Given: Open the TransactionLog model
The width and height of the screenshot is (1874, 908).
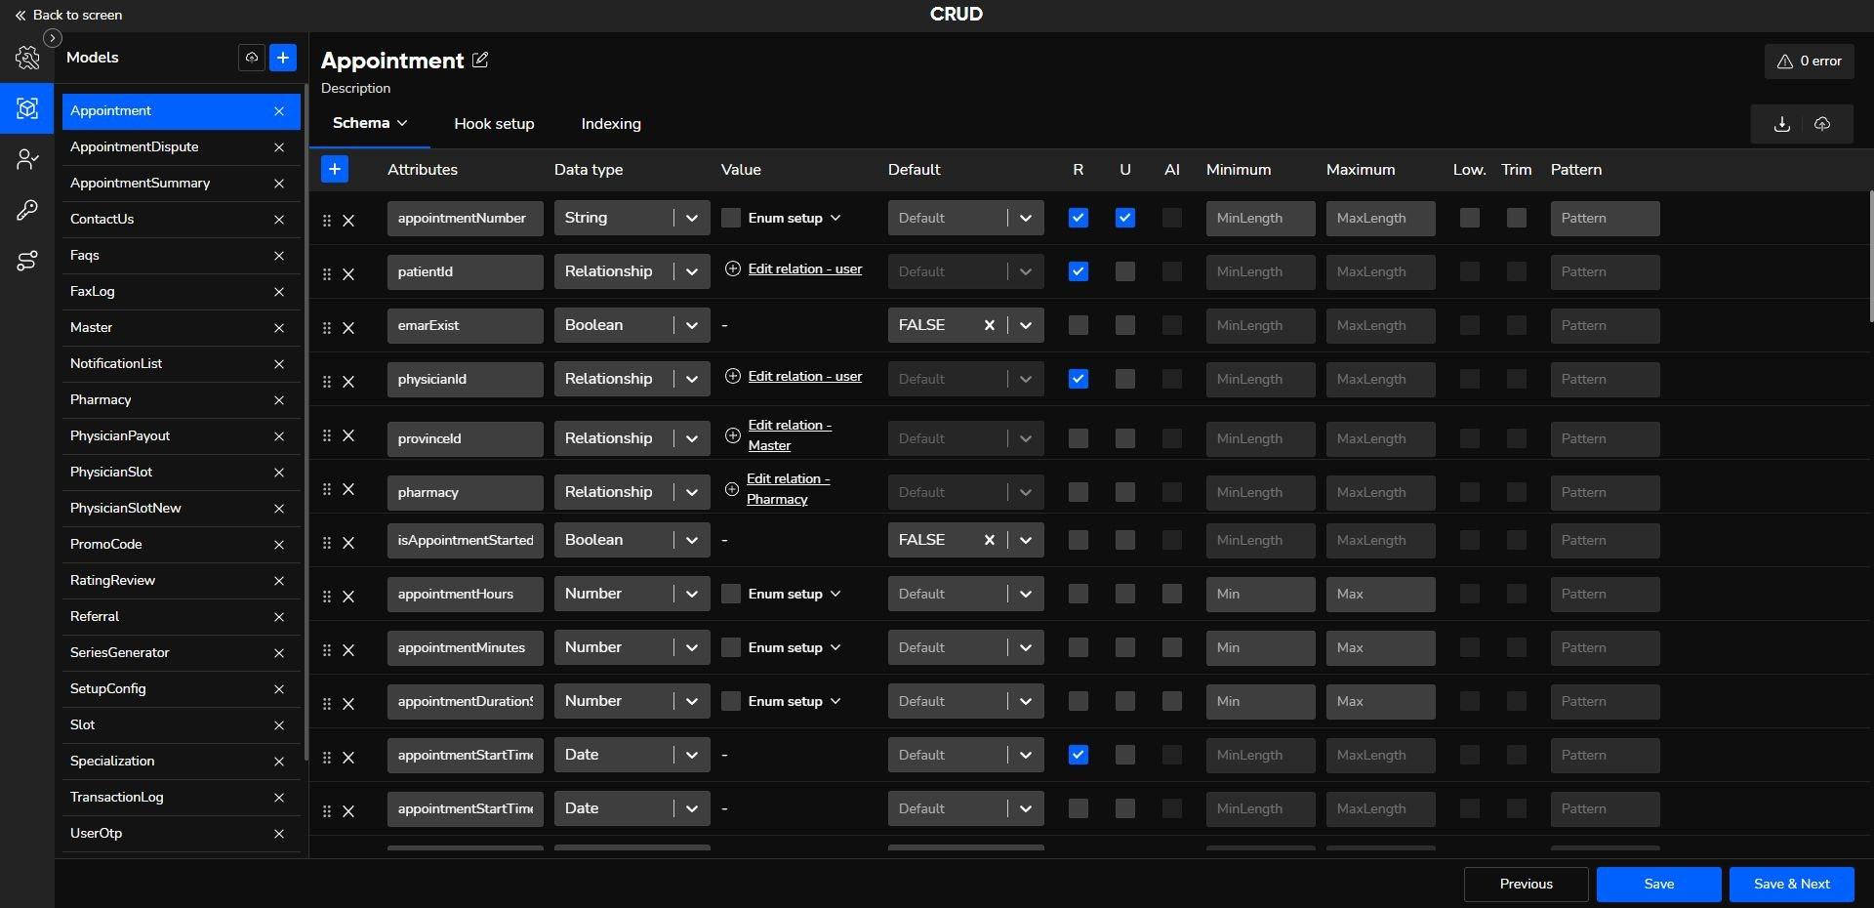Looking at the screenshot, I should click(x=182, y=798).
